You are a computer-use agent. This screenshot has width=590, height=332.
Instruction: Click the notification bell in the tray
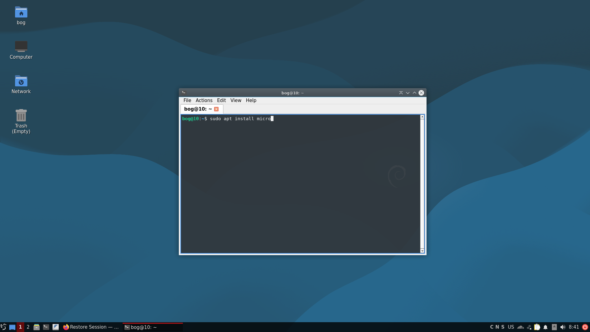(545, 327)
